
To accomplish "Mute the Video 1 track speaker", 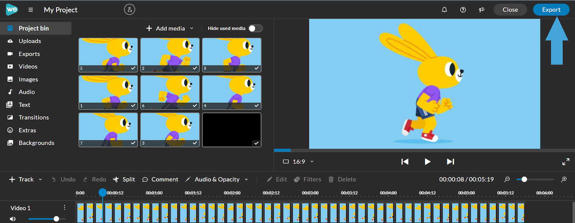I will pos(13,219).
